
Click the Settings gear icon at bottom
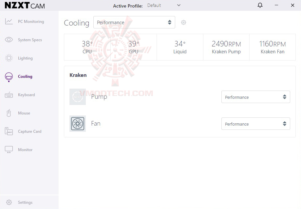(x=9, y=202)
